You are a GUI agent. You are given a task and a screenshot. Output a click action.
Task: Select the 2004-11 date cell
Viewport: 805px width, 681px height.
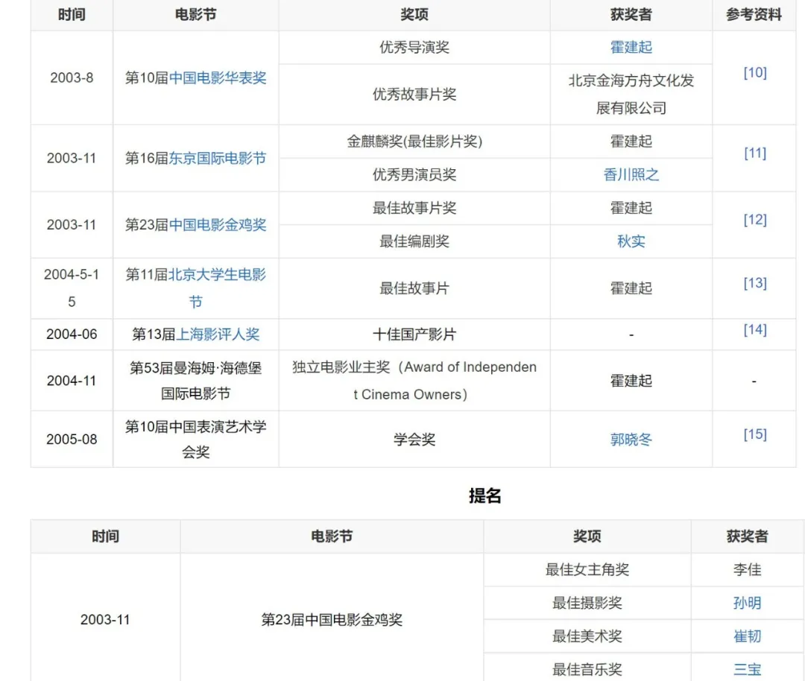(72, 381)
